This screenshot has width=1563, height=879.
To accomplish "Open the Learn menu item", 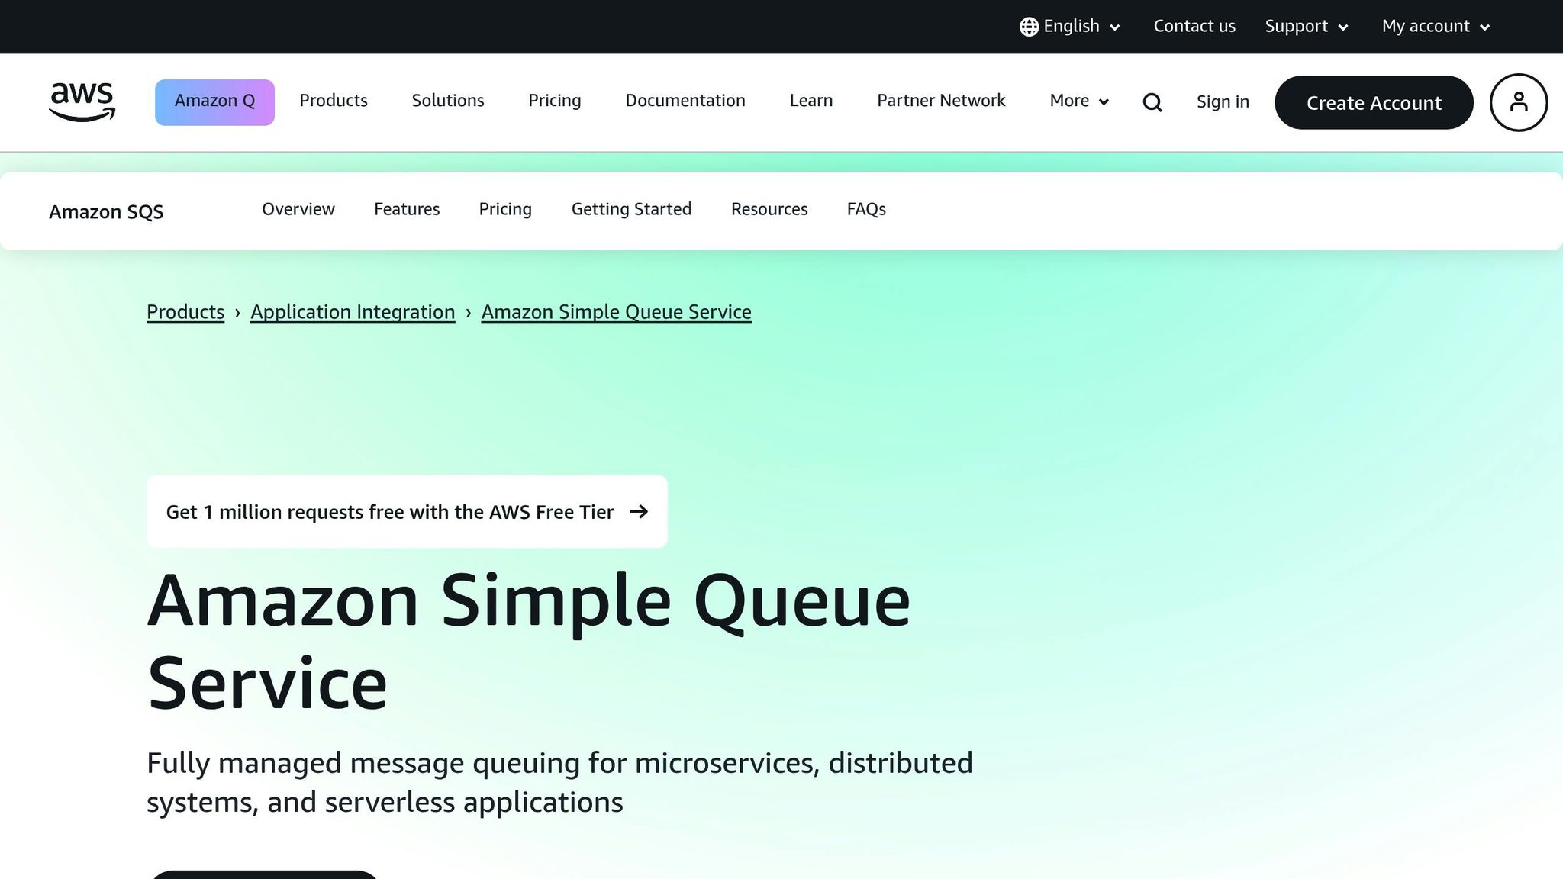I will pos(811,101).
